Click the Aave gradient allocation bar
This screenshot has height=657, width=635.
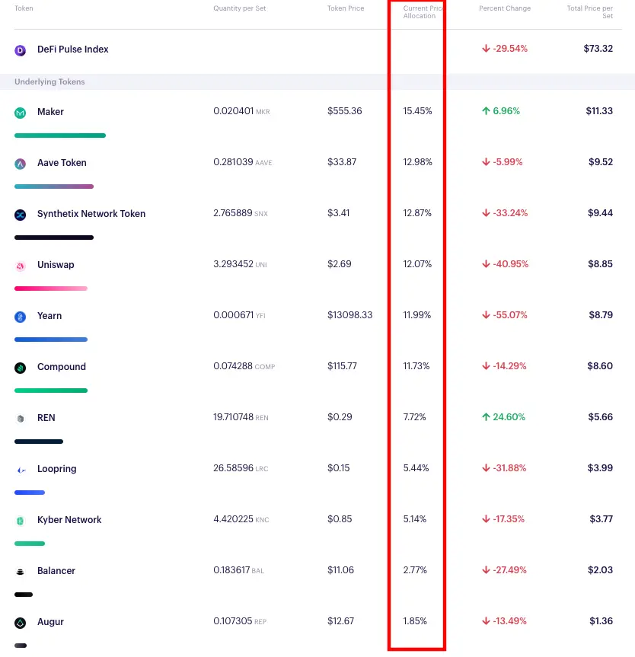[54, 187]
